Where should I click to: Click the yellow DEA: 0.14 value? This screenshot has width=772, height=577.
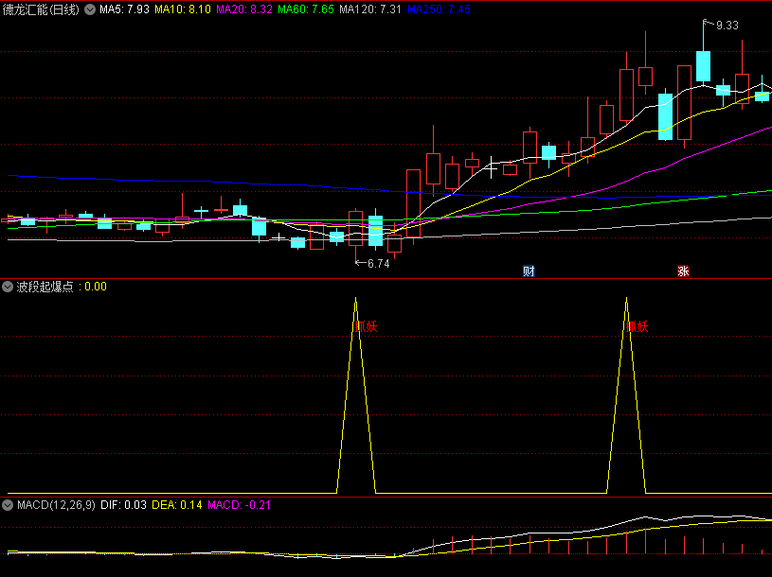pyautogui.click(x=177, y=505)
